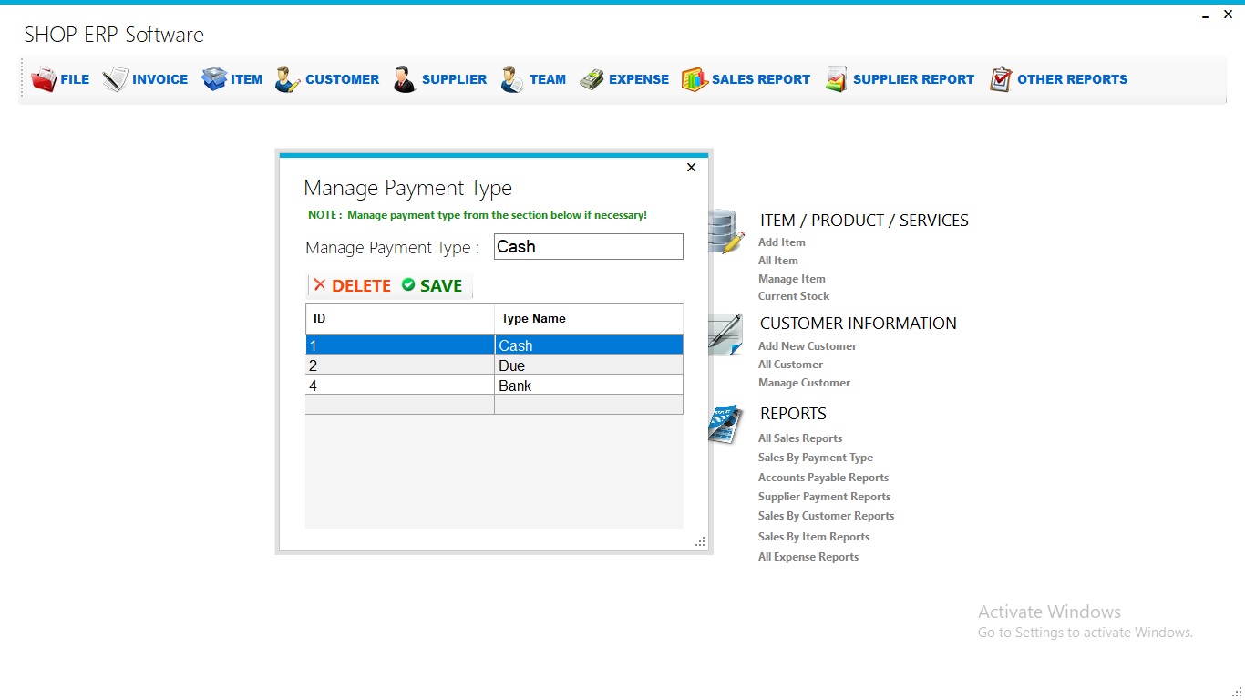Image resolution: width=1245 pixels, height=700 pixels.
Task: Click the SUPPLIER toolbar icon
Action: (403, 78)
